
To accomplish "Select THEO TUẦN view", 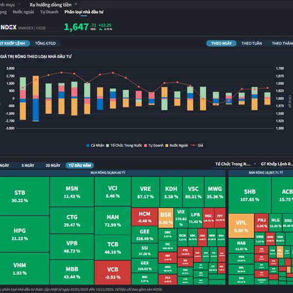I will pyautogui.click(x=251, y=43).
